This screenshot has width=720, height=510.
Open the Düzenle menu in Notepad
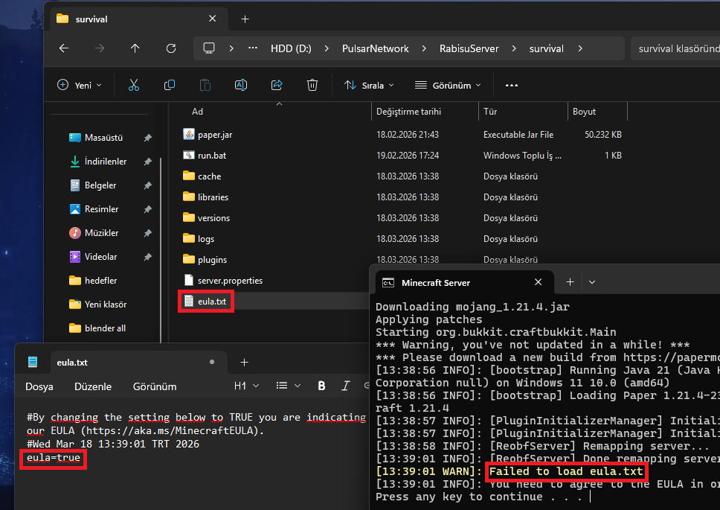93,386
